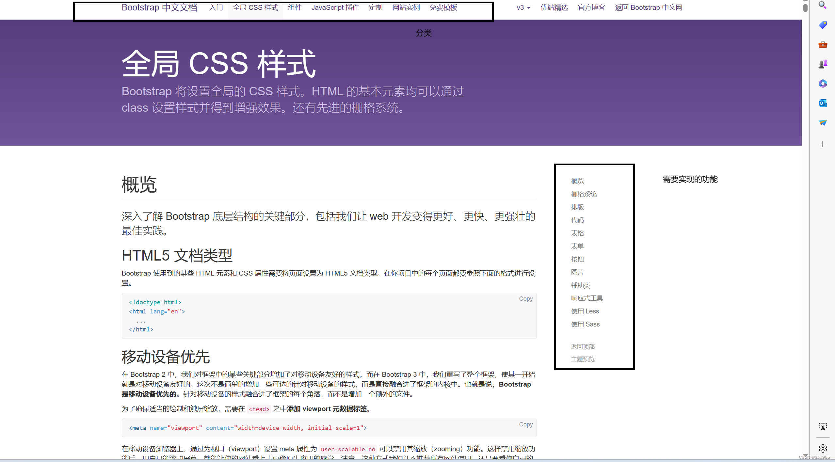Click the large 全局 CSS 样式 banner heading
Viewport: 835px width, 462px height.
[x=218, y=64]
